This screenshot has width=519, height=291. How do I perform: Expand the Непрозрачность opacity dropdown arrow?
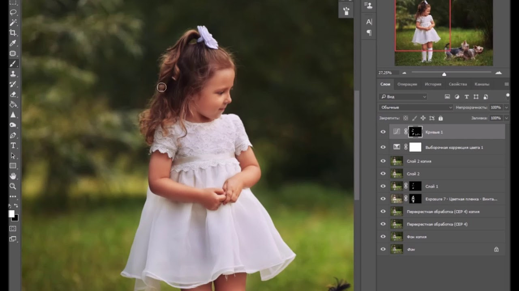[x=506, y=108]
